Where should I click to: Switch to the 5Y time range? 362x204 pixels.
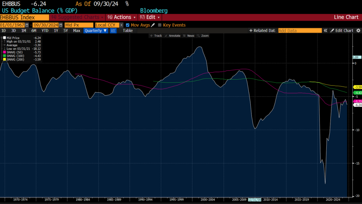coord(65,30)
